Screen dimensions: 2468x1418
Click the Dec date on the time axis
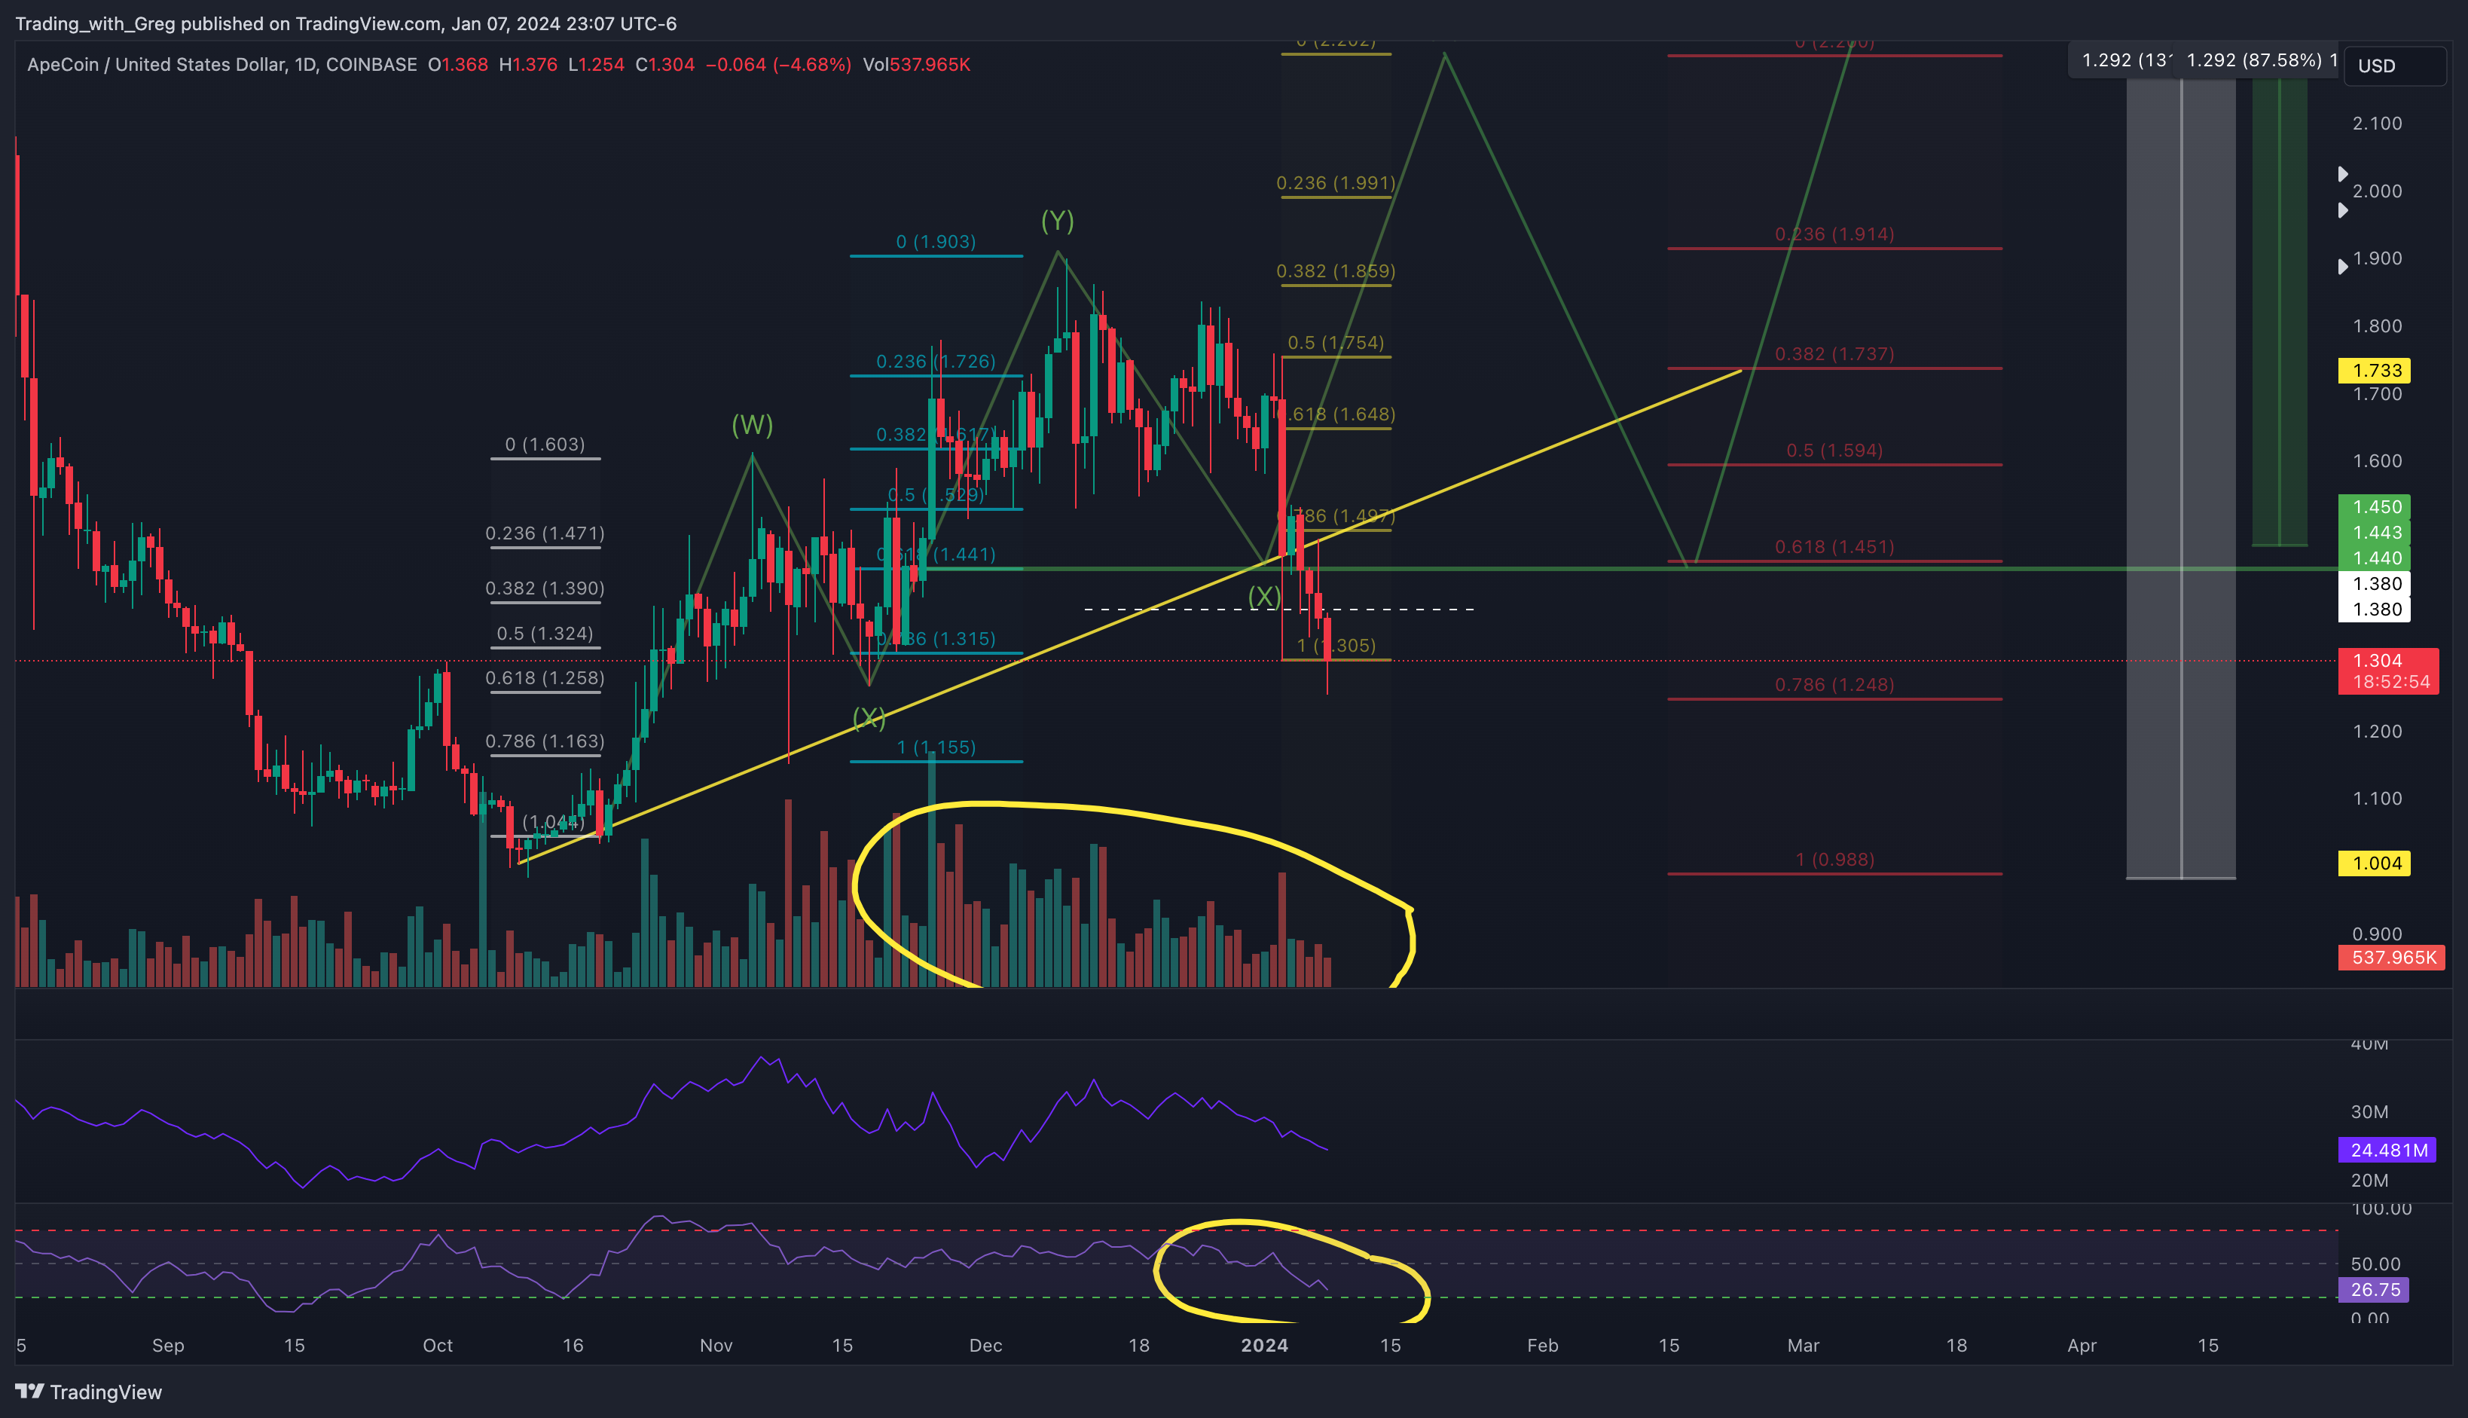[x=985, y=1345]
